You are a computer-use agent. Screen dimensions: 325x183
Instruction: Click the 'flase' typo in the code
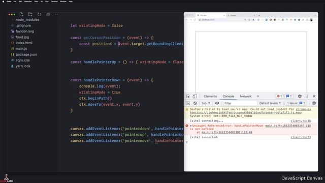178,62
